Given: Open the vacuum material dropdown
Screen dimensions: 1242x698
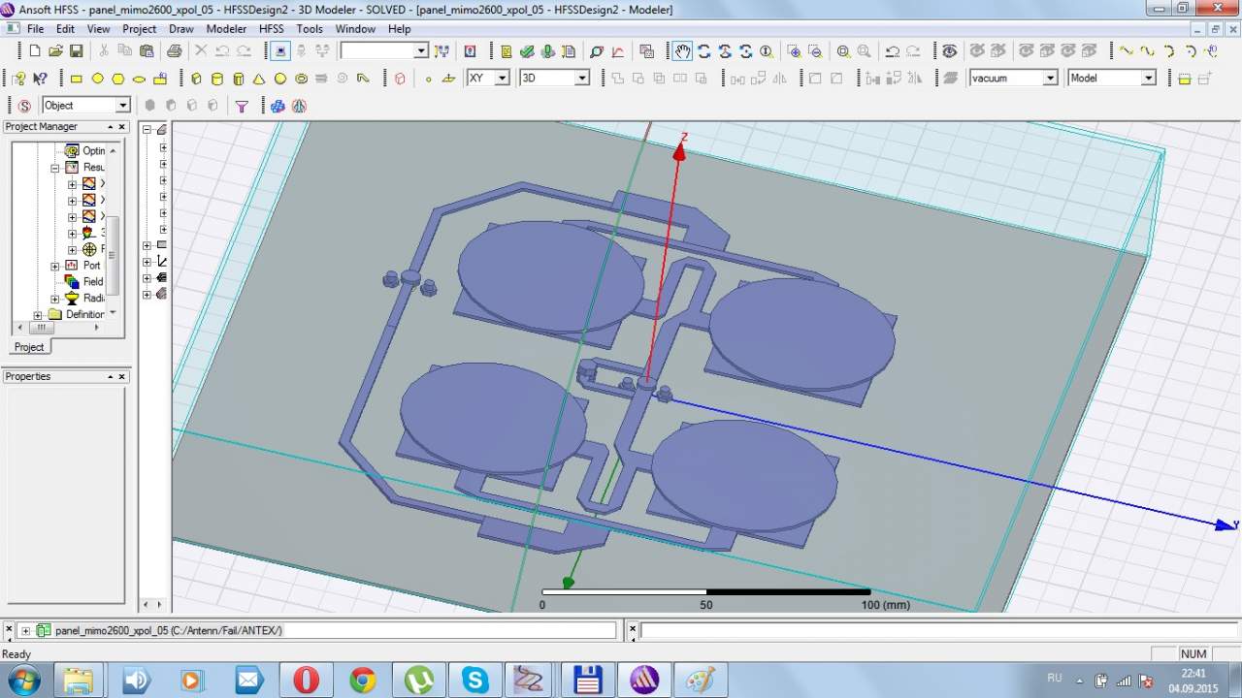Looking at the screenshot, I should click(x=1050, y=79).
